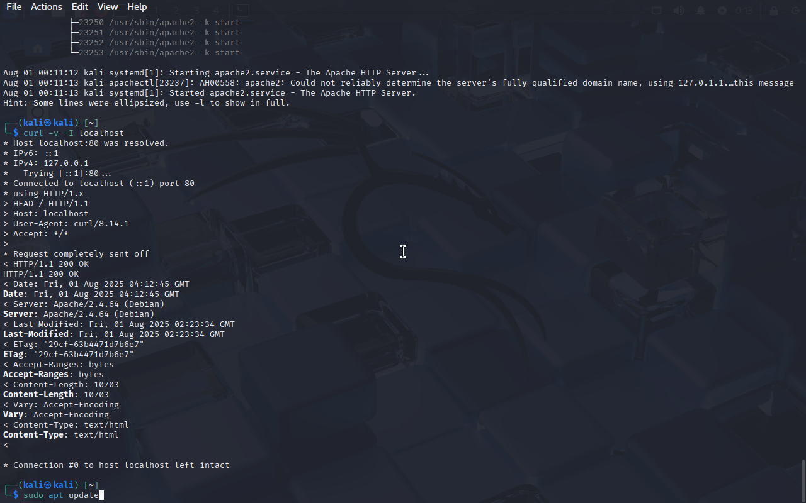
Task: Open the Edit menu
Action: pos(80,7)
